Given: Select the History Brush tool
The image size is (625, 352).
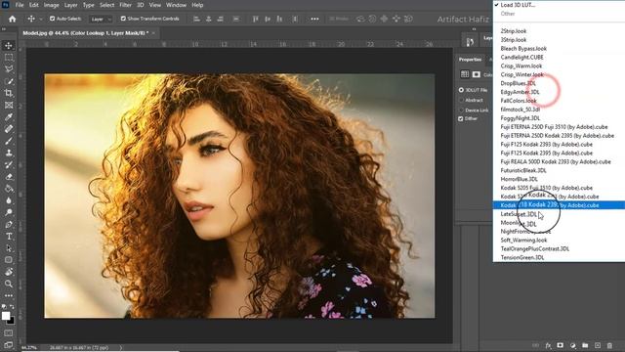Looking at the screenshot, I should [x=9, y=165].
